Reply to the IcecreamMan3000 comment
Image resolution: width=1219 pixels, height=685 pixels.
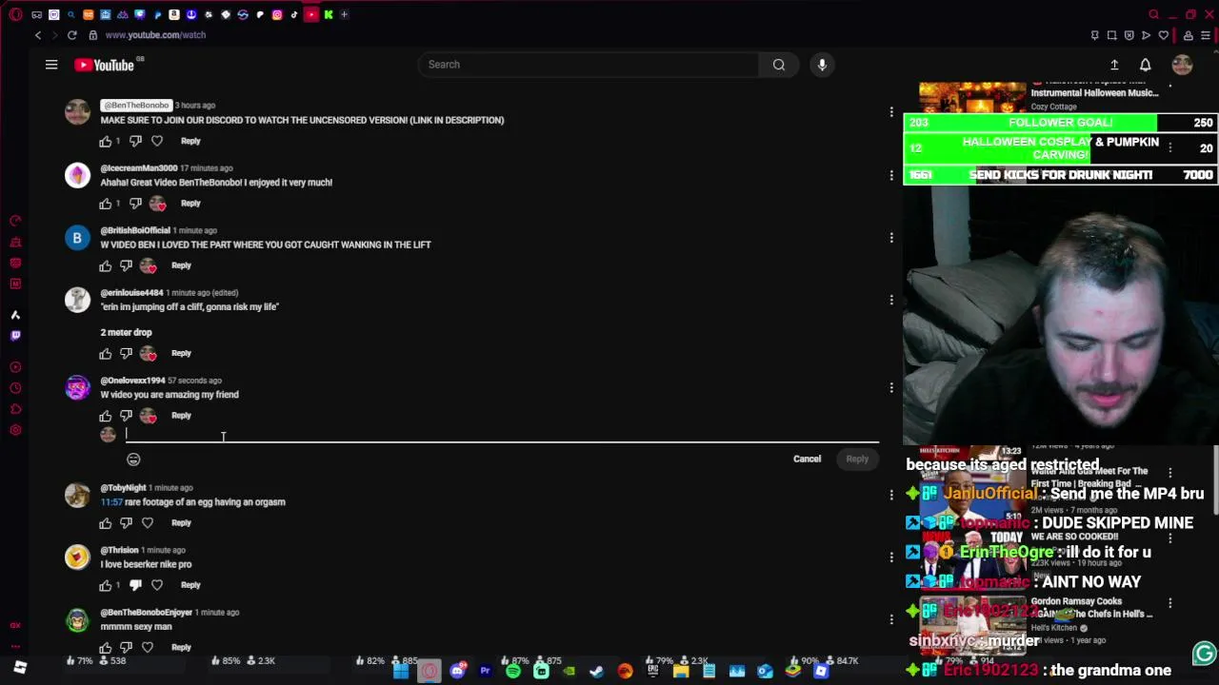190,204
